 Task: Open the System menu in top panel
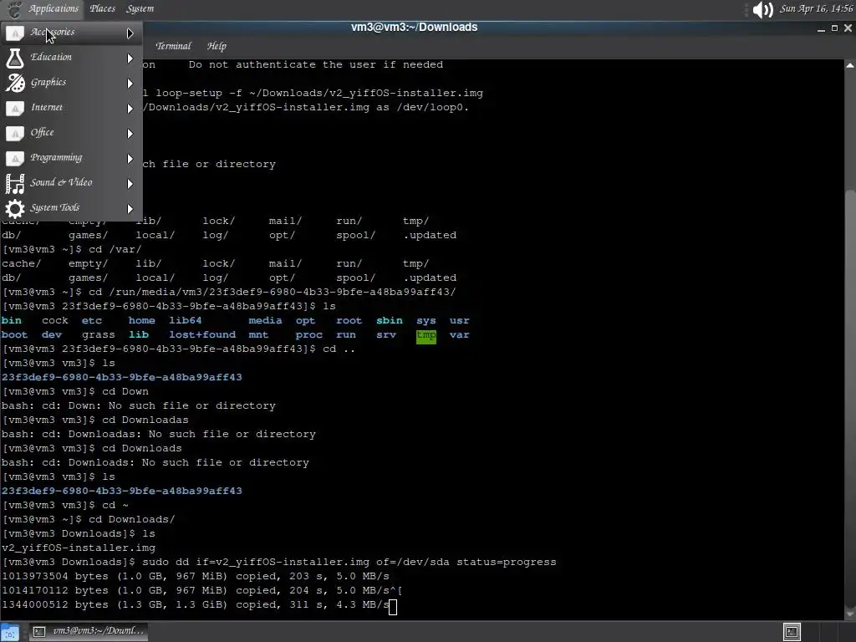[140, 8]
